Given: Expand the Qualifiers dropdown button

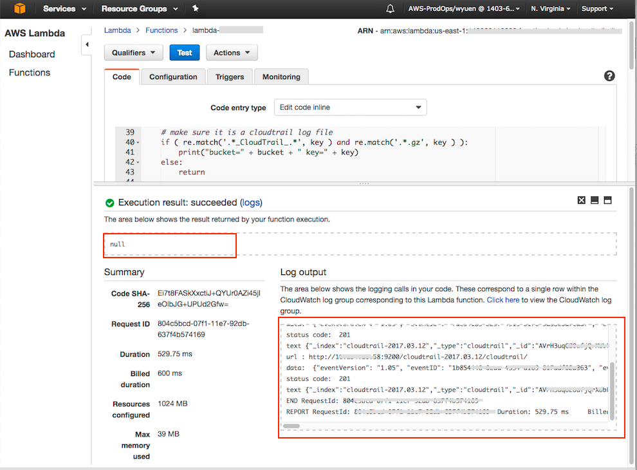Looking at the screenshot, I should pos(134,53).
